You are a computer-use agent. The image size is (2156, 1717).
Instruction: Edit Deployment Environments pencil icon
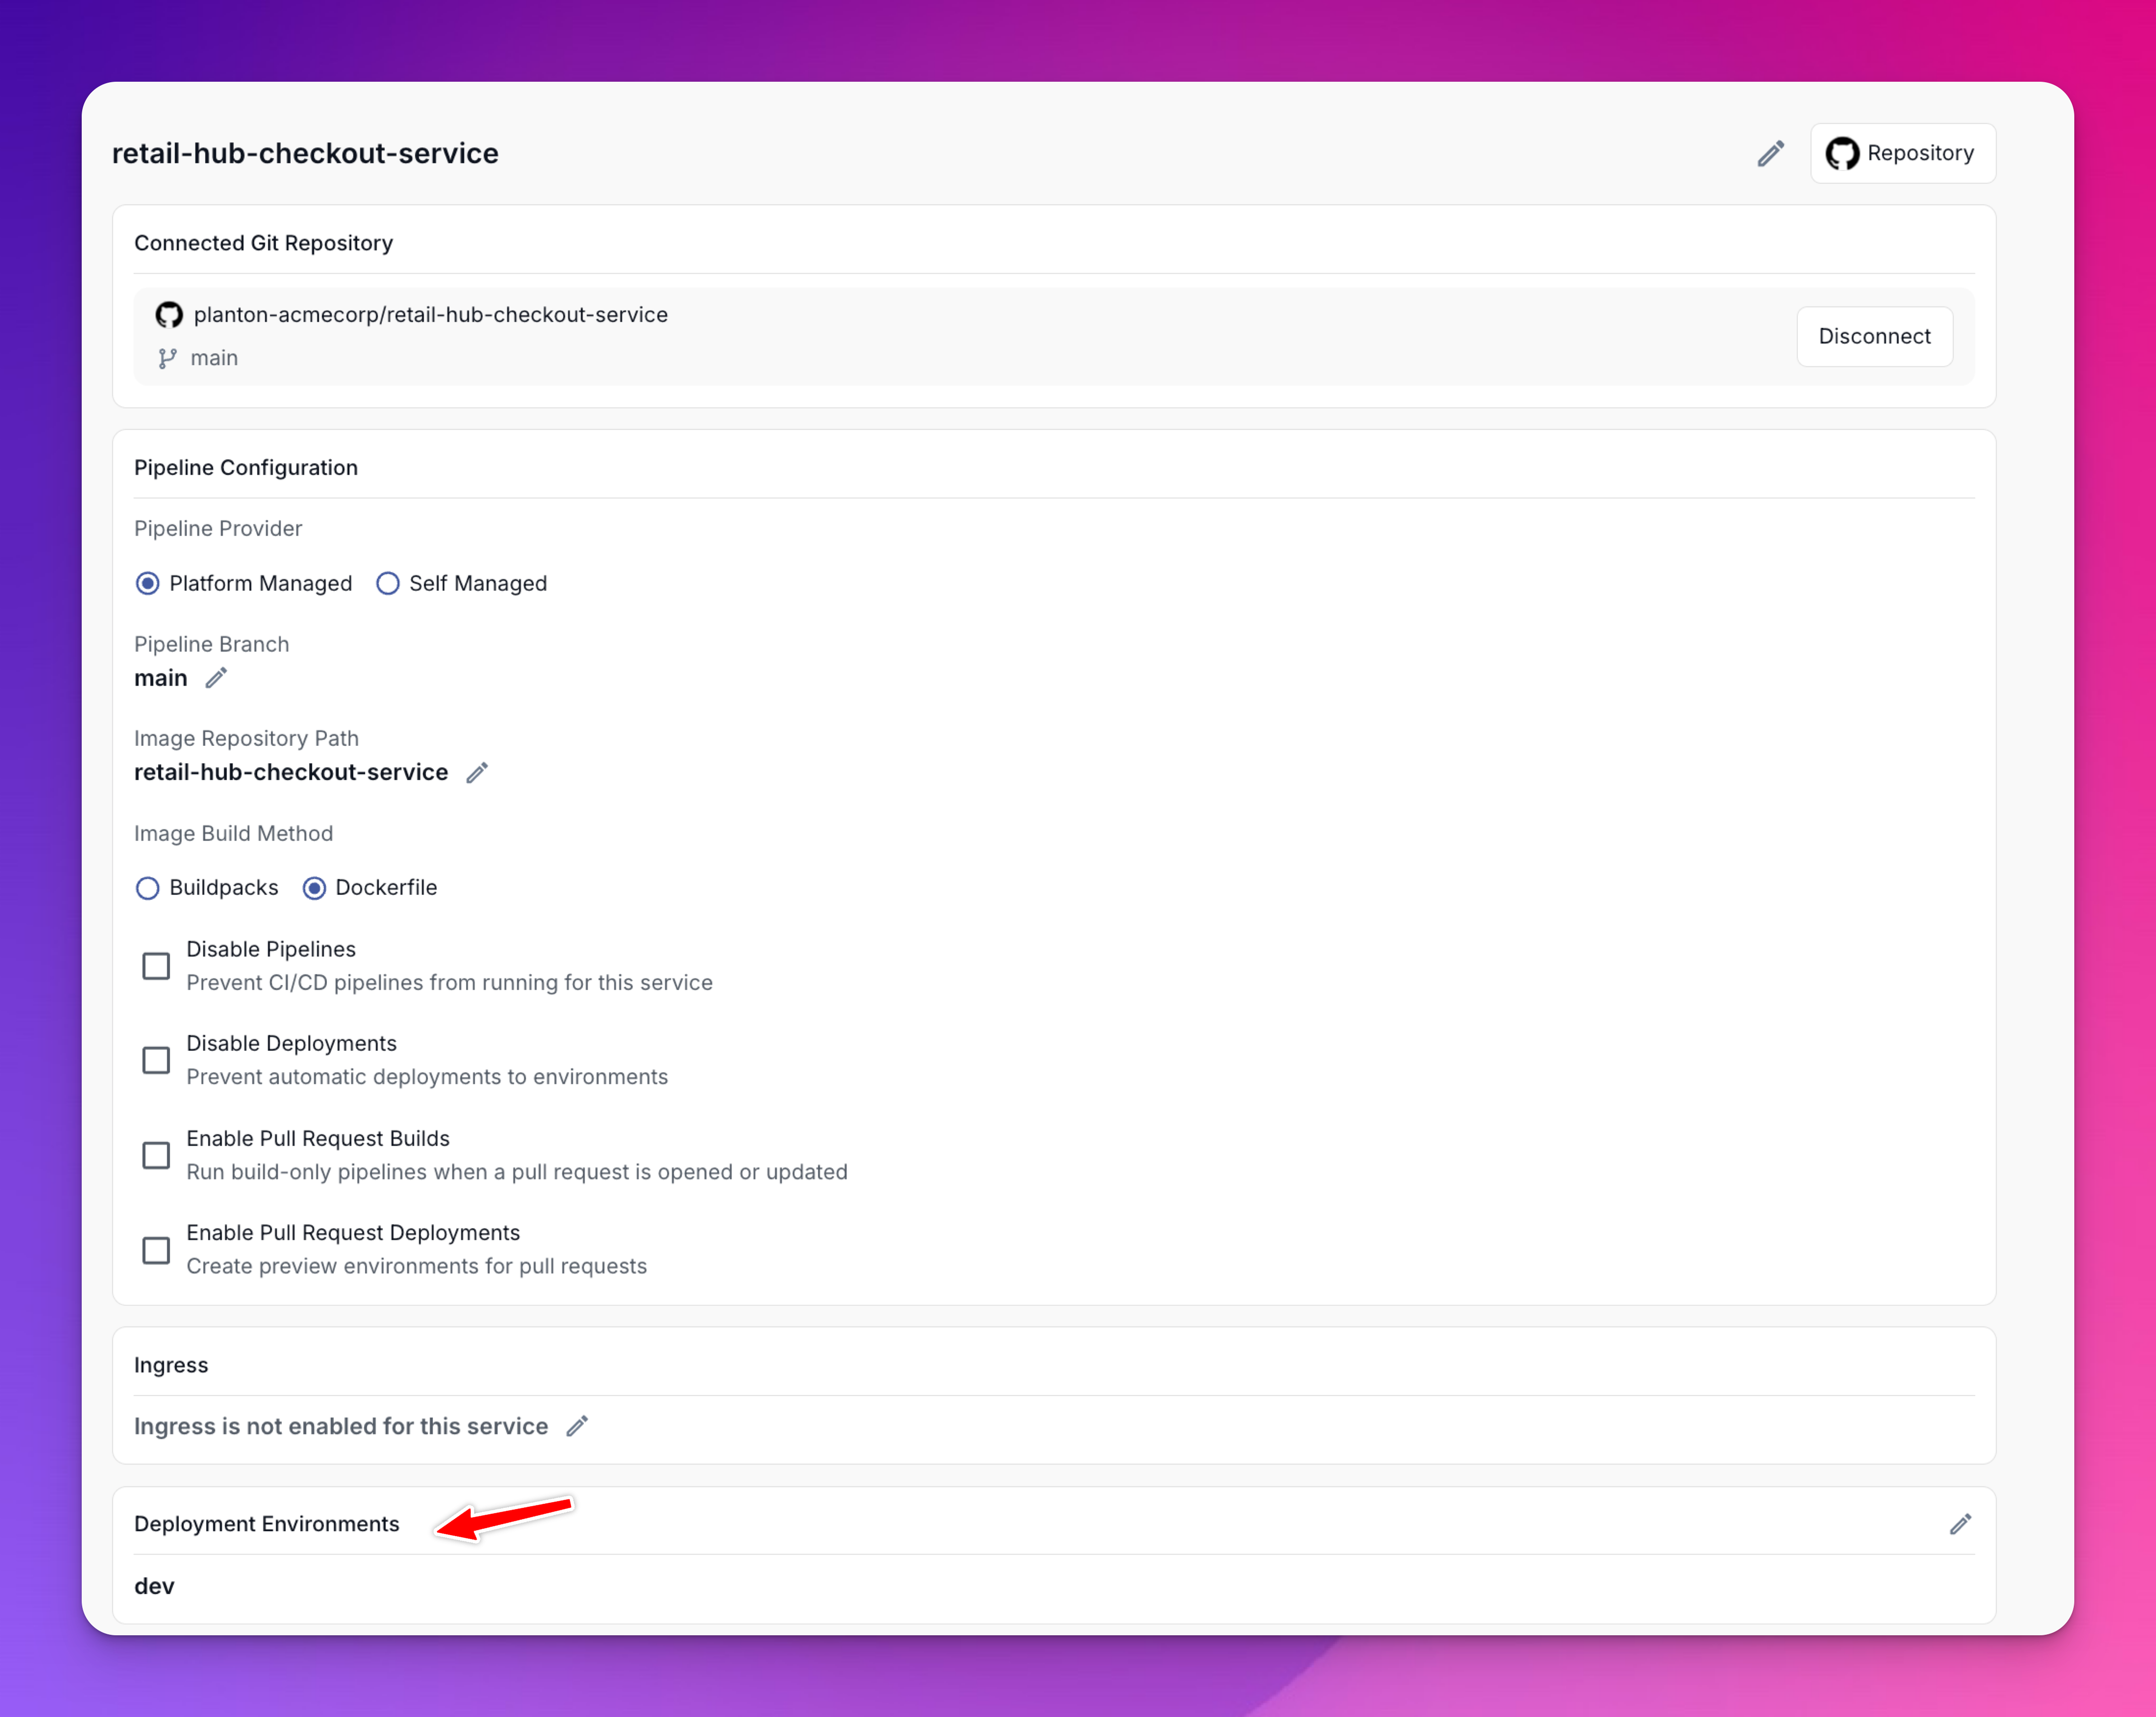[1960, 1524]
